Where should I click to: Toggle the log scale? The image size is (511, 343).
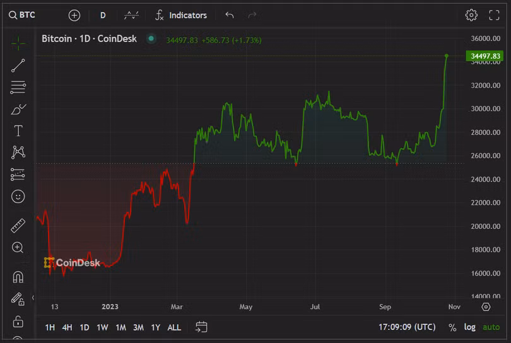[469, 327]
